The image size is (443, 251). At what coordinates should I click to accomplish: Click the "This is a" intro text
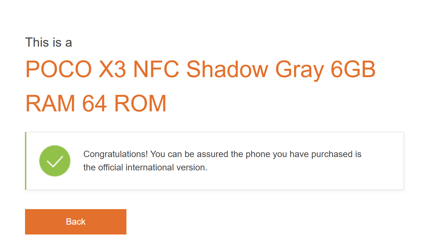48,42
